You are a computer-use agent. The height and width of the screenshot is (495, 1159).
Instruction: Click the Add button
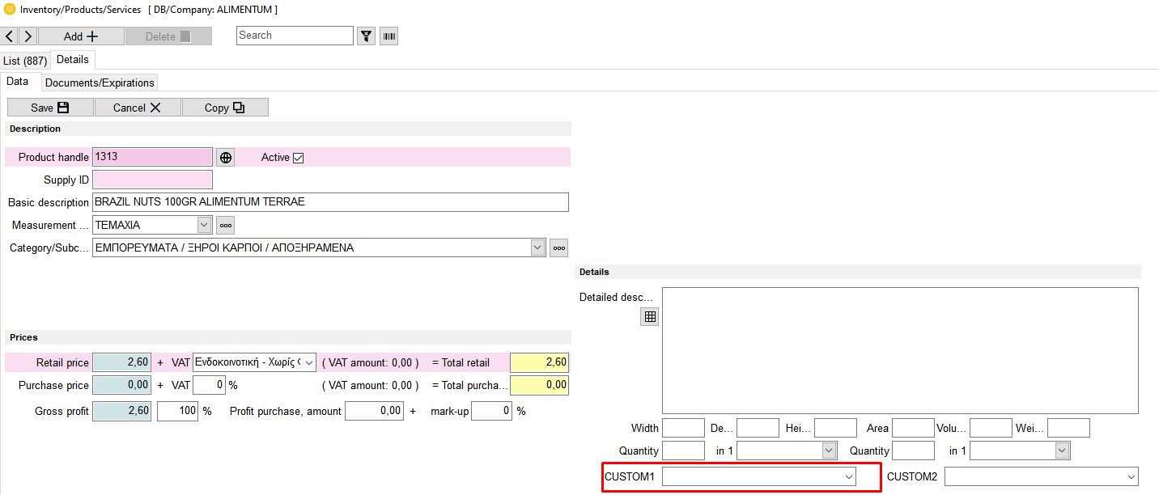coord(81,36)
